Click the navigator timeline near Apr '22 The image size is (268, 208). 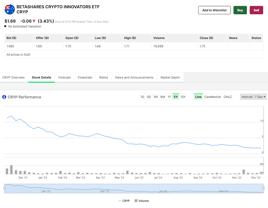pyautogui.click(x=105, y=191)
